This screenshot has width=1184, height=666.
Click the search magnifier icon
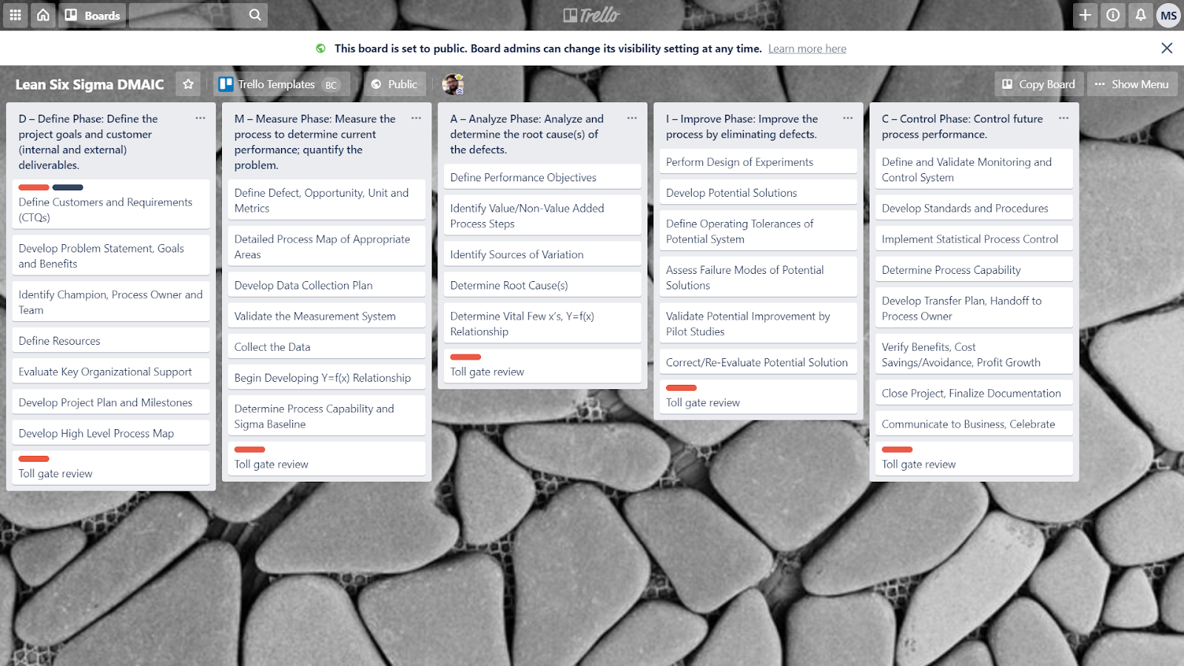coord(255,15)
